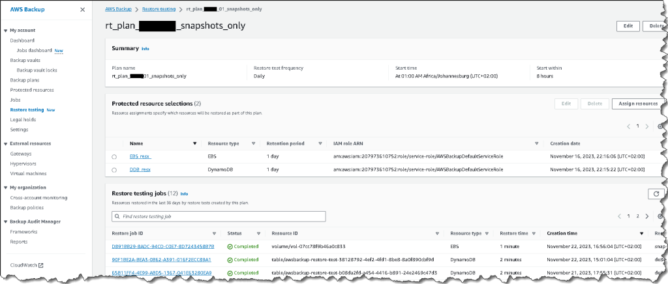Viewport: 668px width, 284px height.
Task: Click completed status icon for DB91BB29 job
Action: coord(230,246)
